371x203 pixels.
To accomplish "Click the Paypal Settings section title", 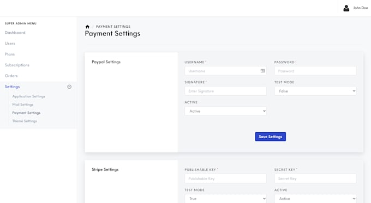I will click(x=106, y=62).
